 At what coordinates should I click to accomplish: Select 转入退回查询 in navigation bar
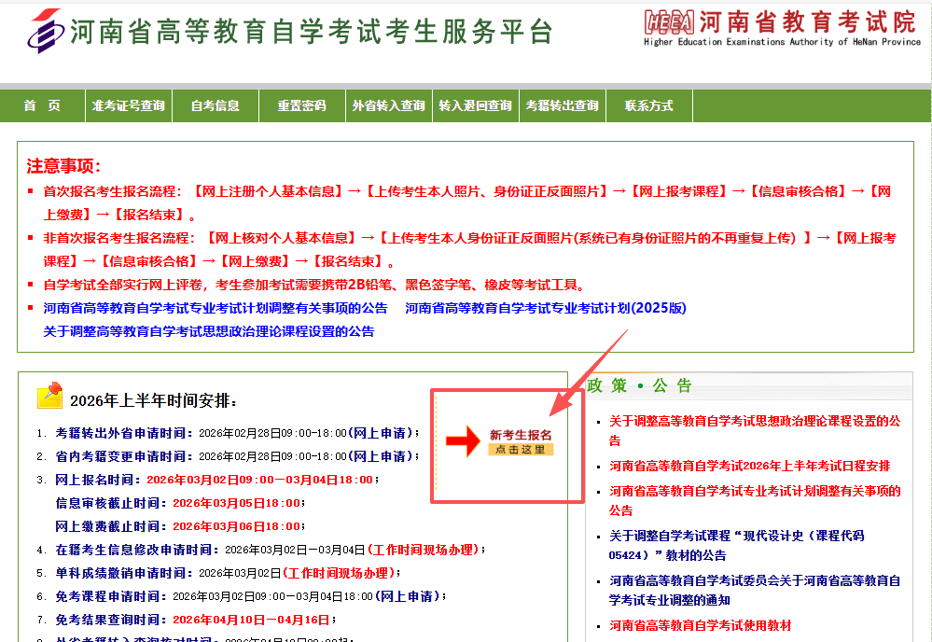(x=476, y=105)
